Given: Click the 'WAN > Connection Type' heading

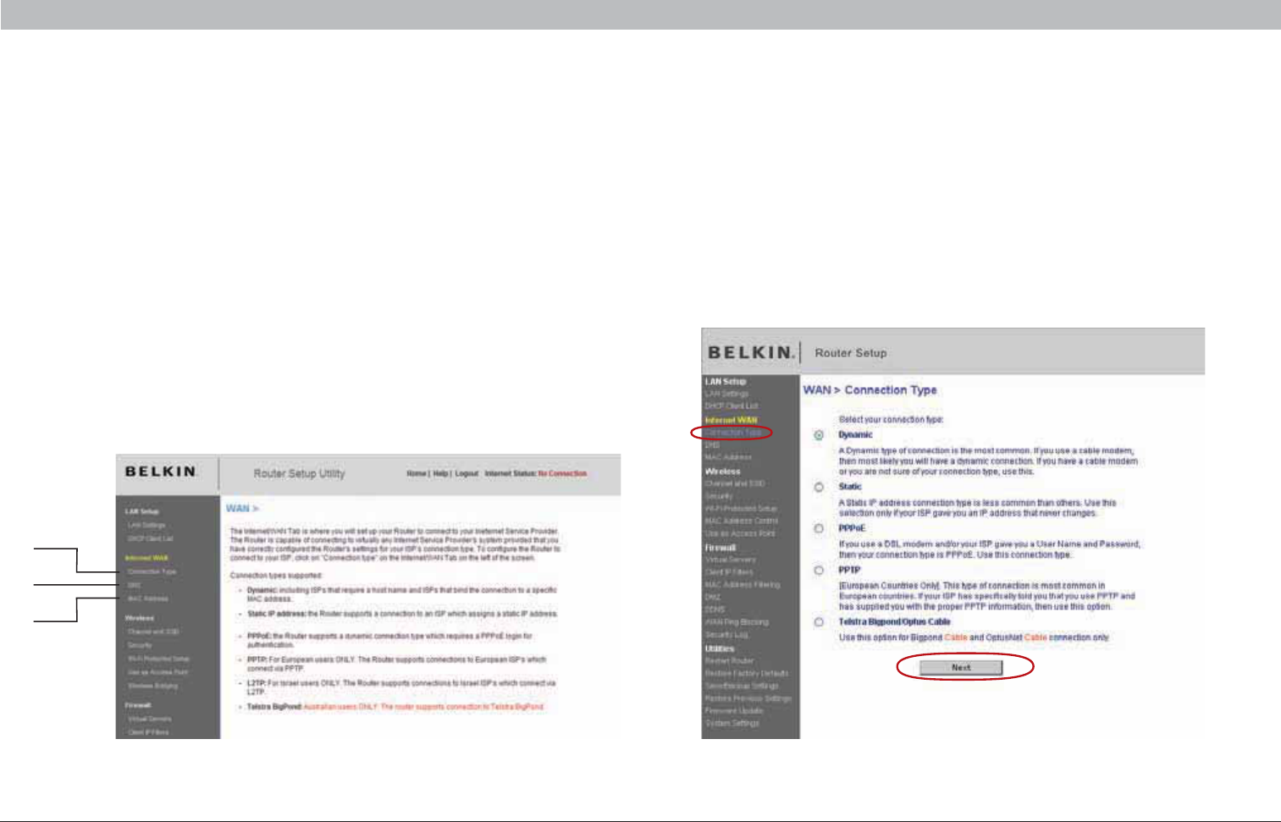Looking at the screenshot, I should (870, 390).
